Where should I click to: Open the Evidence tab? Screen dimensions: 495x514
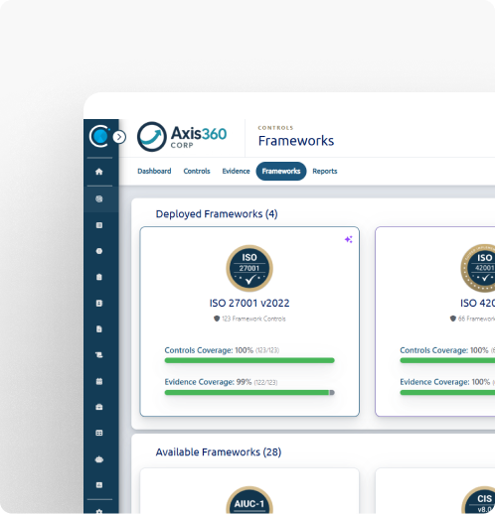[236, 171]
